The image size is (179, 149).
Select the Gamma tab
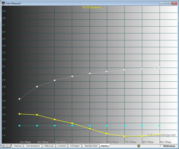point(105,146)
